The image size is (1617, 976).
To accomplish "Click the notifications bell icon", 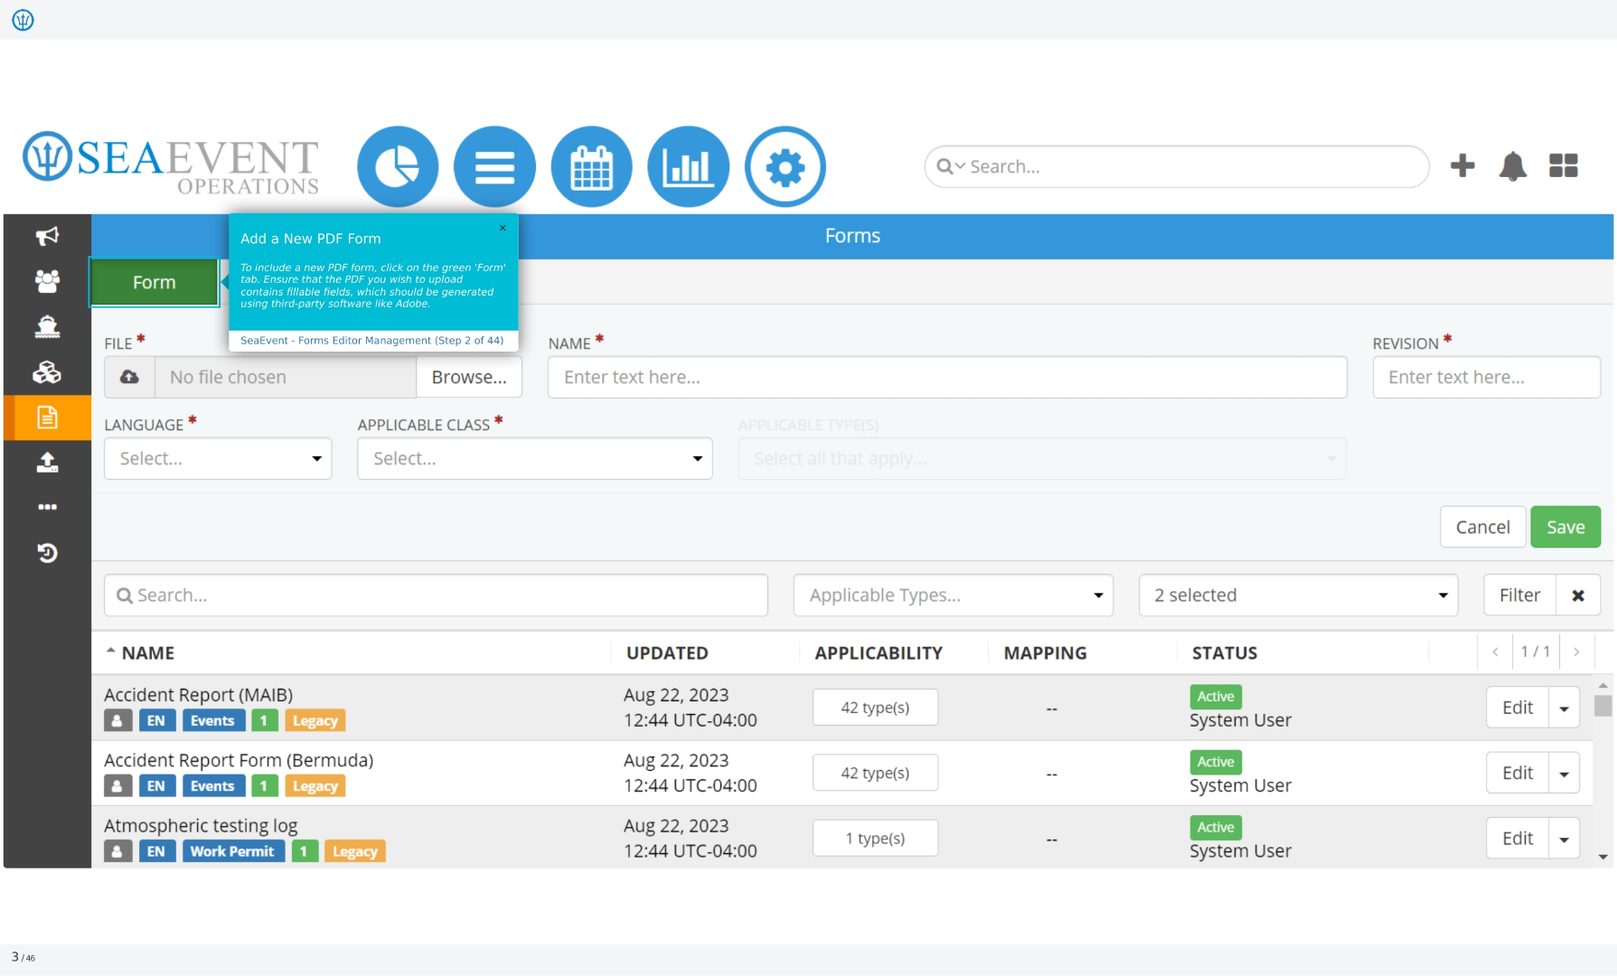I will point(1512,166).
